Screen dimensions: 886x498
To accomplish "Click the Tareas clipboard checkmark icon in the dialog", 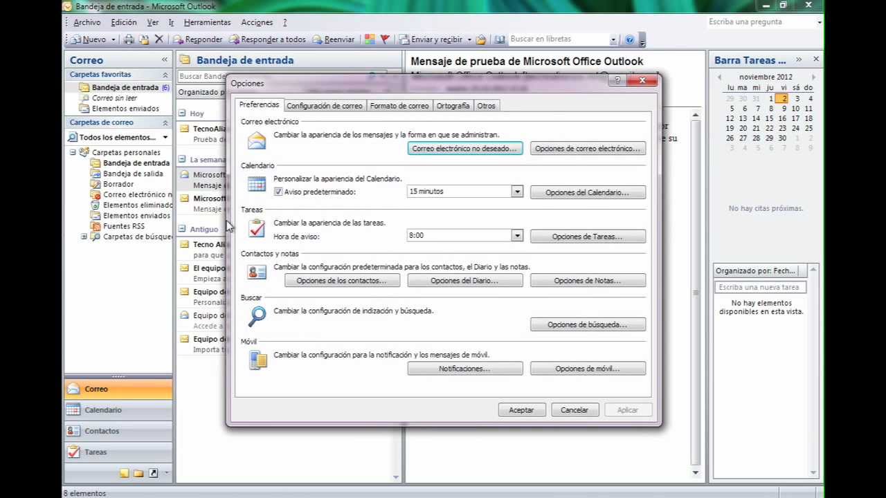I will (x=257, y=228).
